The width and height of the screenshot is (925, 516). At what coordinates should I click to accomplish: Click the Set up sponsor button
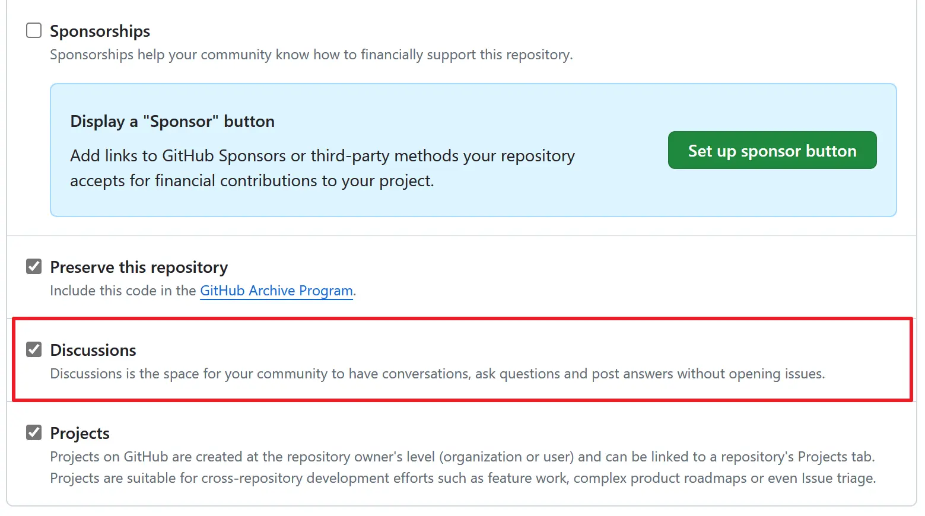coord(772,151)
